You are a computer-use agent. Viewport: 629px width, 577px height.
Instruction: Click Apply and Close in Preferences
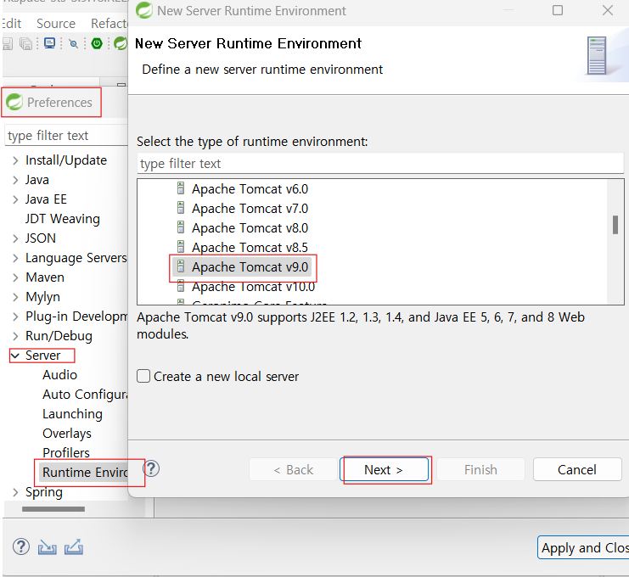(583, 547)
